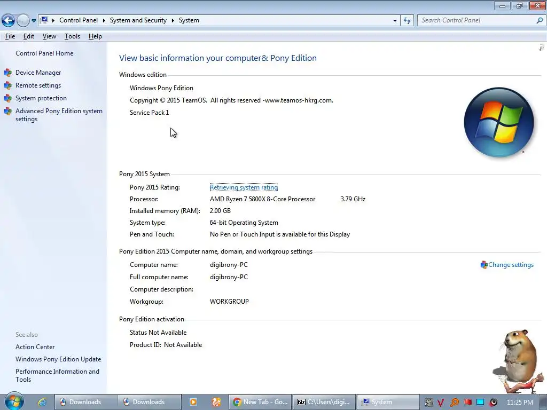
Task: Open the Tools menu
Action: pyautogui.click(x=72, y=36)
